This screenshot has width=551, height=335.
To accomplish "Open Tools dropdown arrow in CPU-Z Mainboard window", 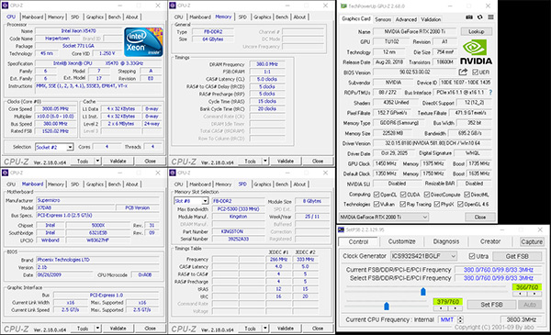I will tap(97, 329).
